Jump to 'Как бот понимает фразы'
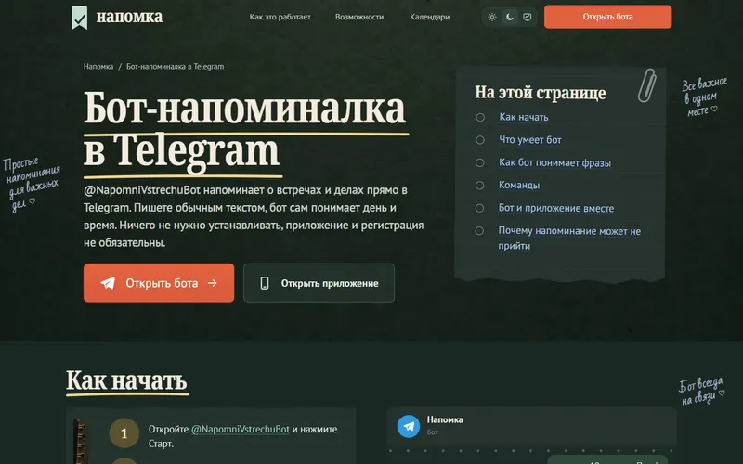Viewport: 743px width, 464px height. [x=554, y=162]
